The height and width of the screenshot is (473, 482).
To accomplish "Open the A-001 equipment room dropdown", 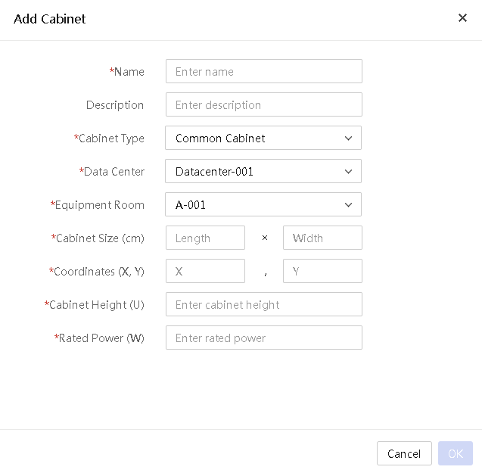I will (263, 204).
